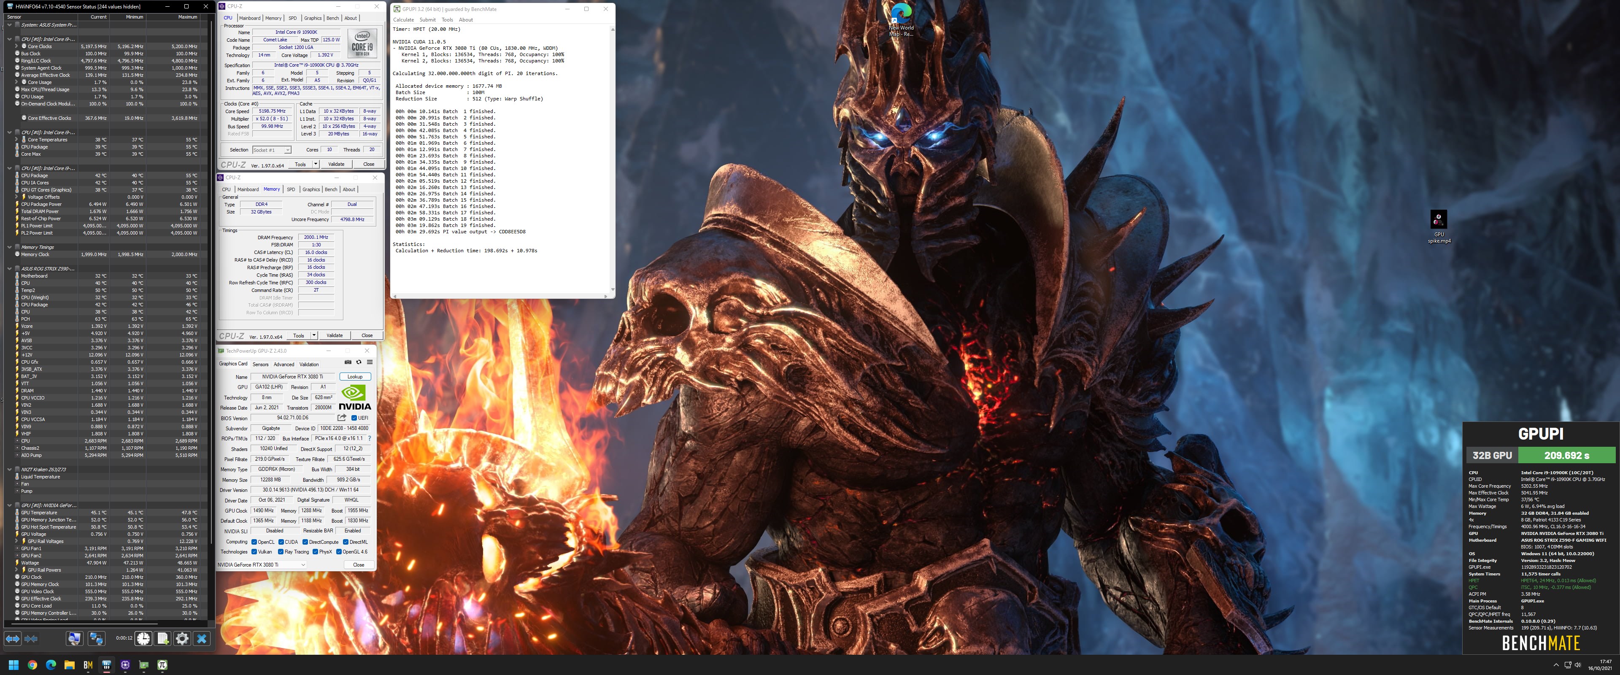
Task: Open HWiNFO sensor settings gear icon
Action: point(182,639)
